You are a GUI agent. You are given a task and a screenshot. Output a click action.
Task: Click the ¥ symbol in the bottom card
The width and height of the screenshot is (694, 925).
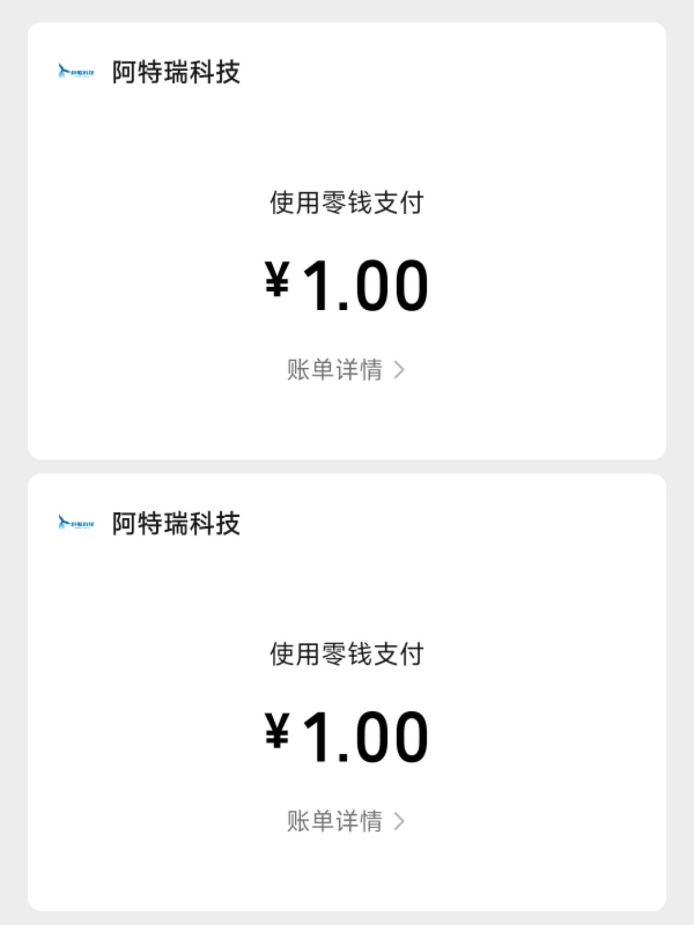click(x=277, y=731)
